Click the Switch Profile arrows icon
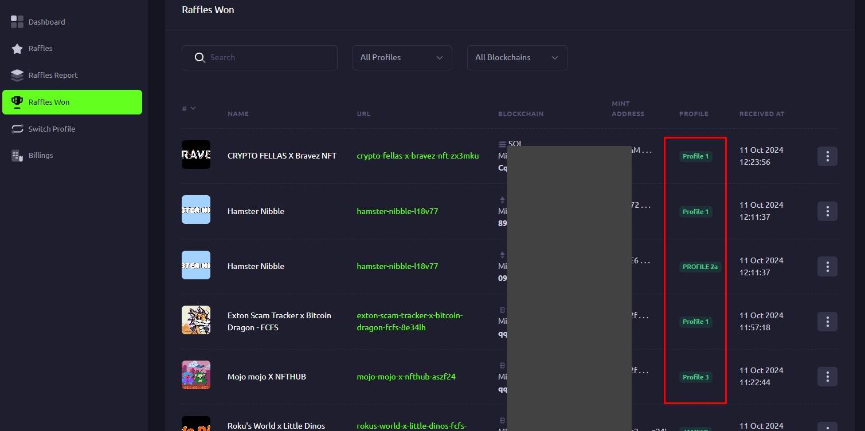 point(17,129)
